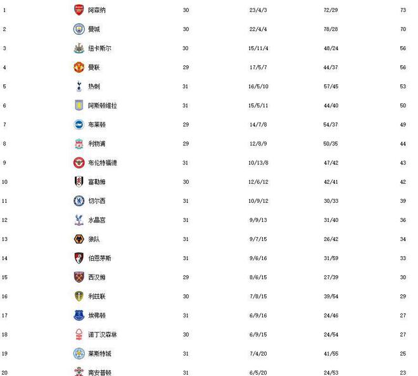Click the Manchester City crest icon
The image size is (418, 376).
(78, 29)
